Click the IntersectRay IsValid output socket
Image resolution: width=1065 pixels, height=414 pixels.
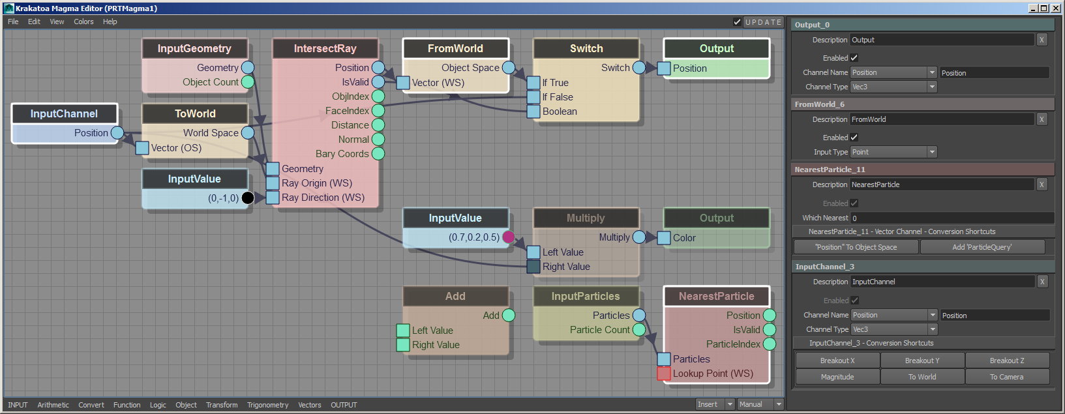click(378, 82)
